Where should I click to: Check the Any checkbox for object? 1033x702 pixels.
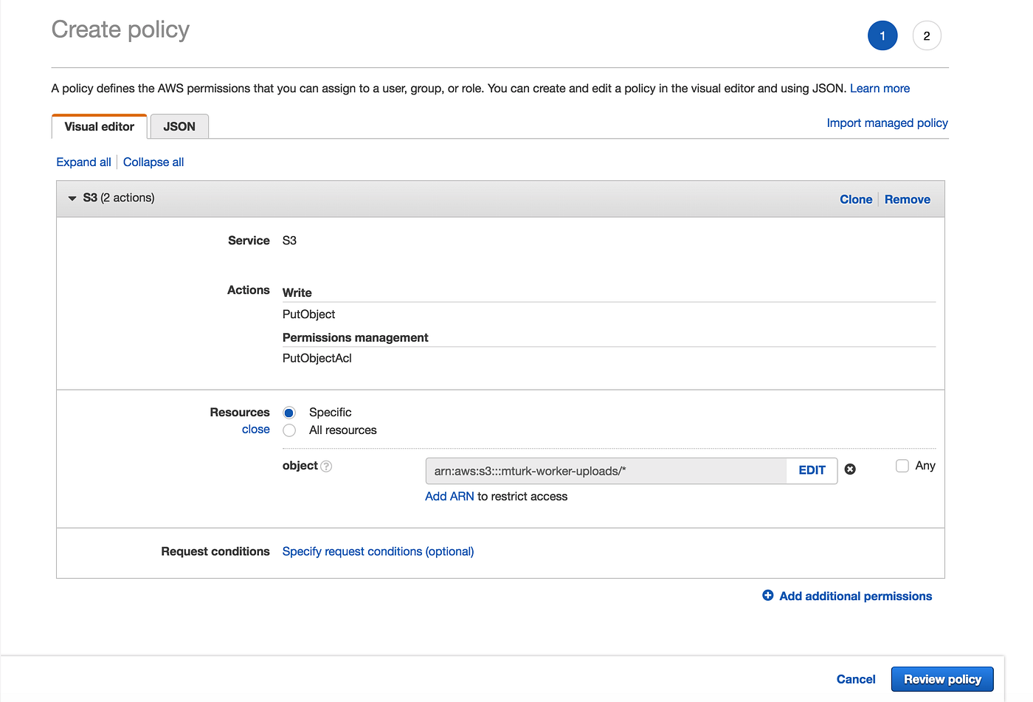click(902, 466)
